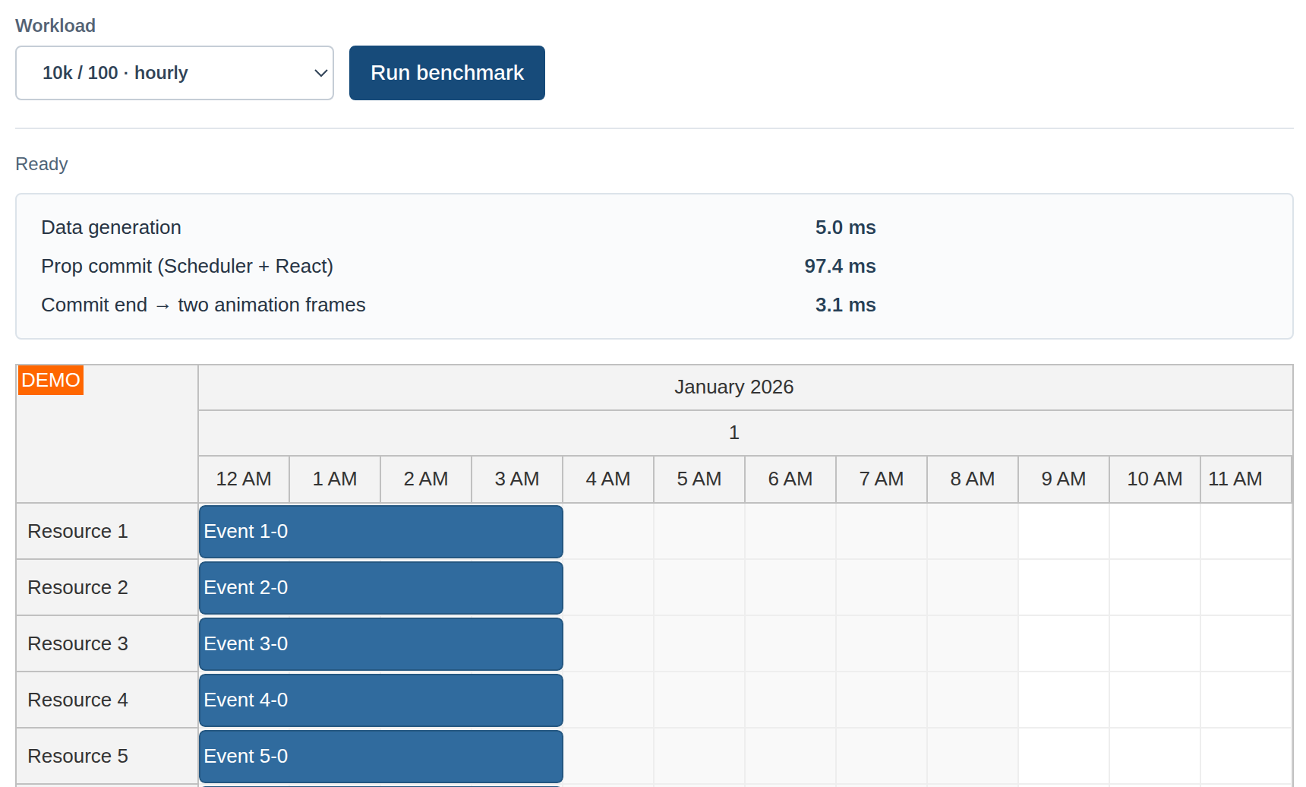Click the Resource 5 row header
The height and width of the screenshot is (787, 1306).
click(107, 756)
